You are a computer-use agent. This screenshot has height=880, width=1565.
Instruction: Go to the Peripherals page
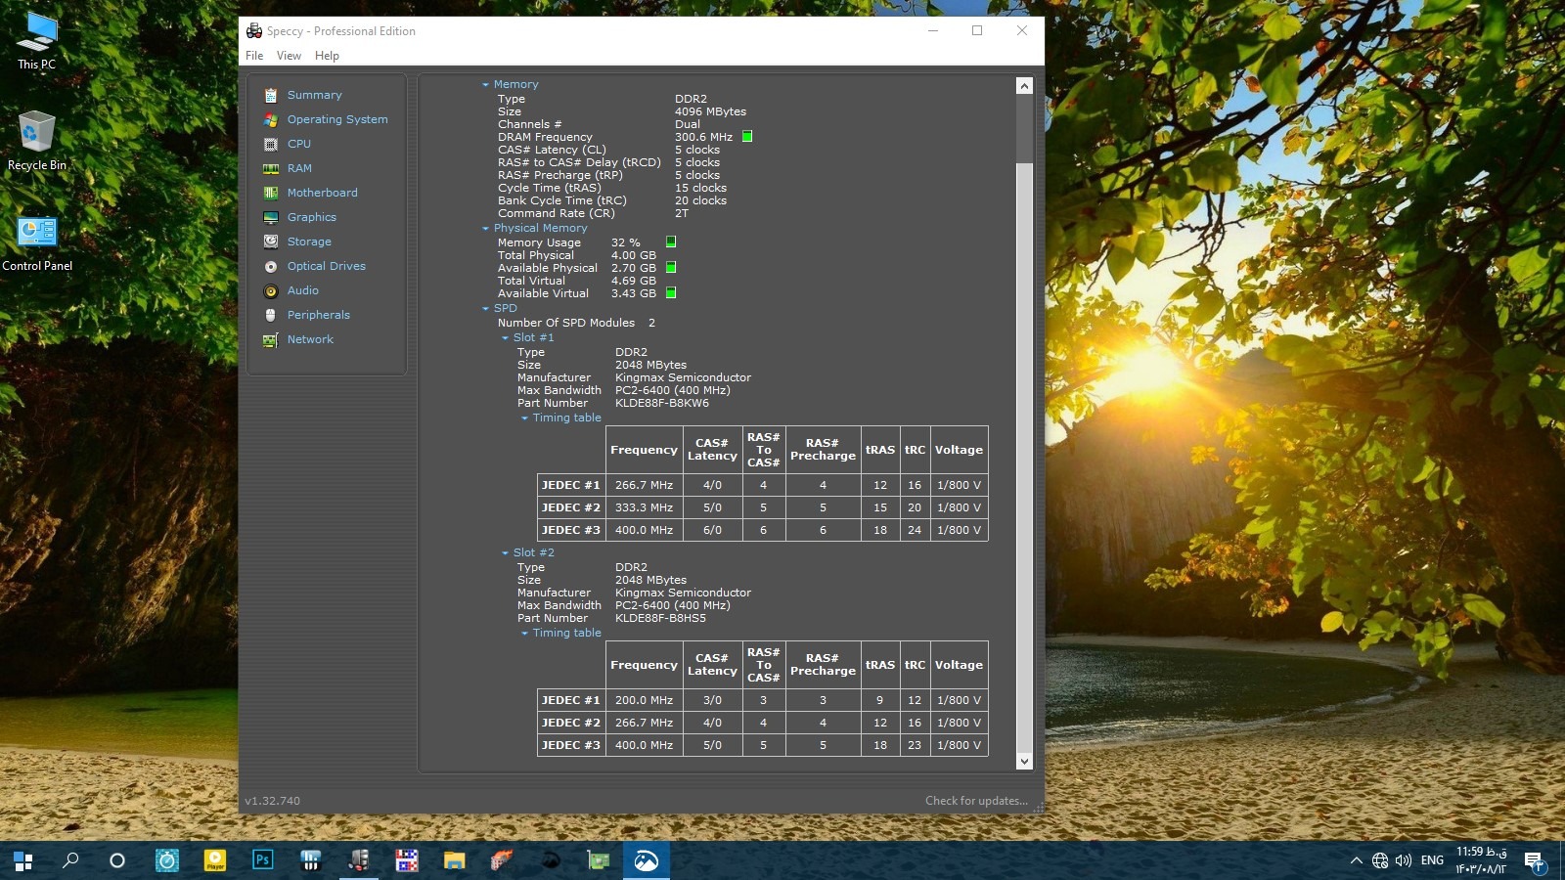click(319, 315)
